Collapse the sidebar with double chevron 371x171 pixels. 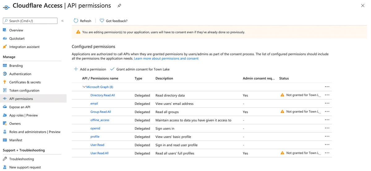tap(62, 21)
